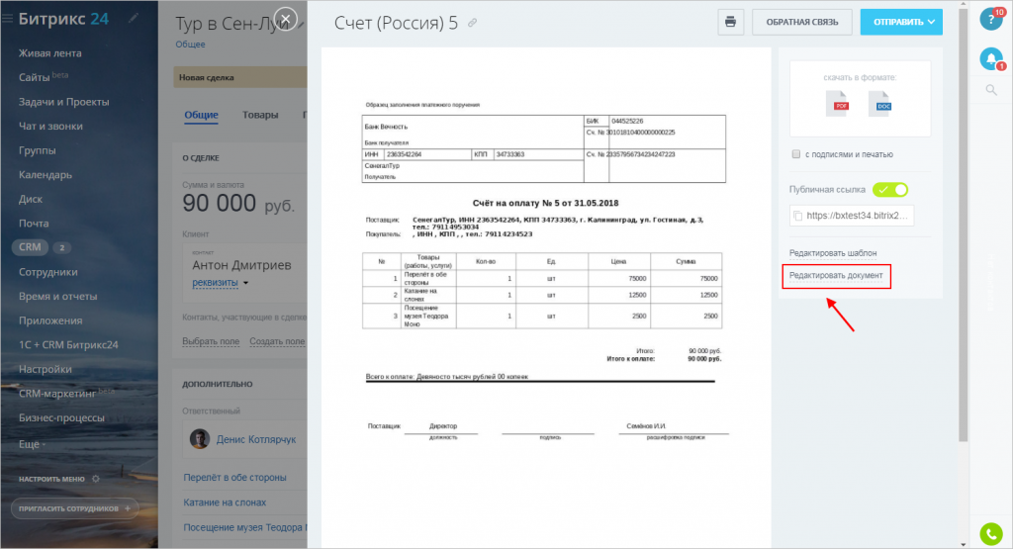
Task: Click Настроить меню link
Action: (x=51, y=479)
